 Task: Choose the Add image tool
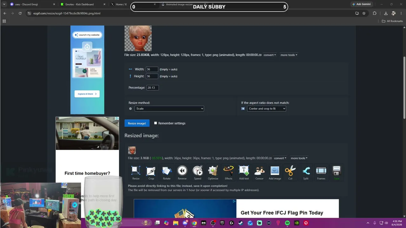[x=275, y=173]
